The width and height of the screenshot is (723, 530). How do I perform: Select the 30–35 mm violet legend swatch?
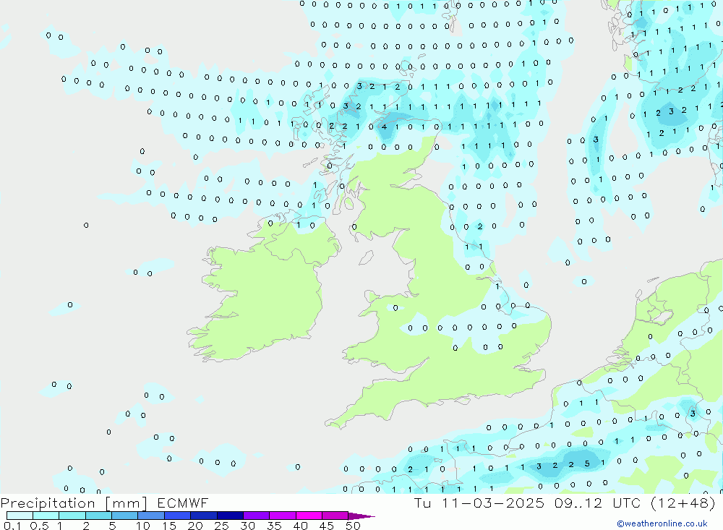coord(256,516)
